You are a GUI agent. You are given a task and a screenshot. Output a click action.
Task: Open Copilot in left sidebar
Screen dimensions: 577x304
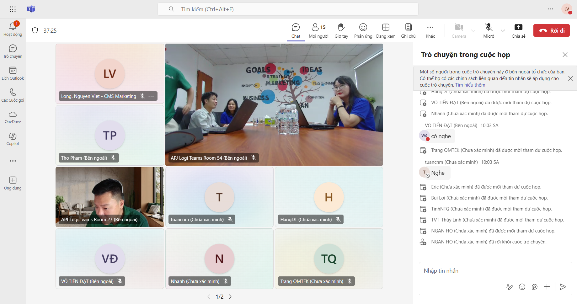click(x=13, y=139)
